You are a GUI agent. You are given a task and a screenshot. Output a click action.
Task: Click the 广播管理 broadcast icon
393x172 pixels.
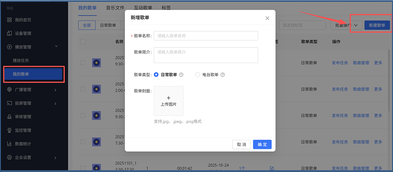pyautogui.click(x=9, y=90)
